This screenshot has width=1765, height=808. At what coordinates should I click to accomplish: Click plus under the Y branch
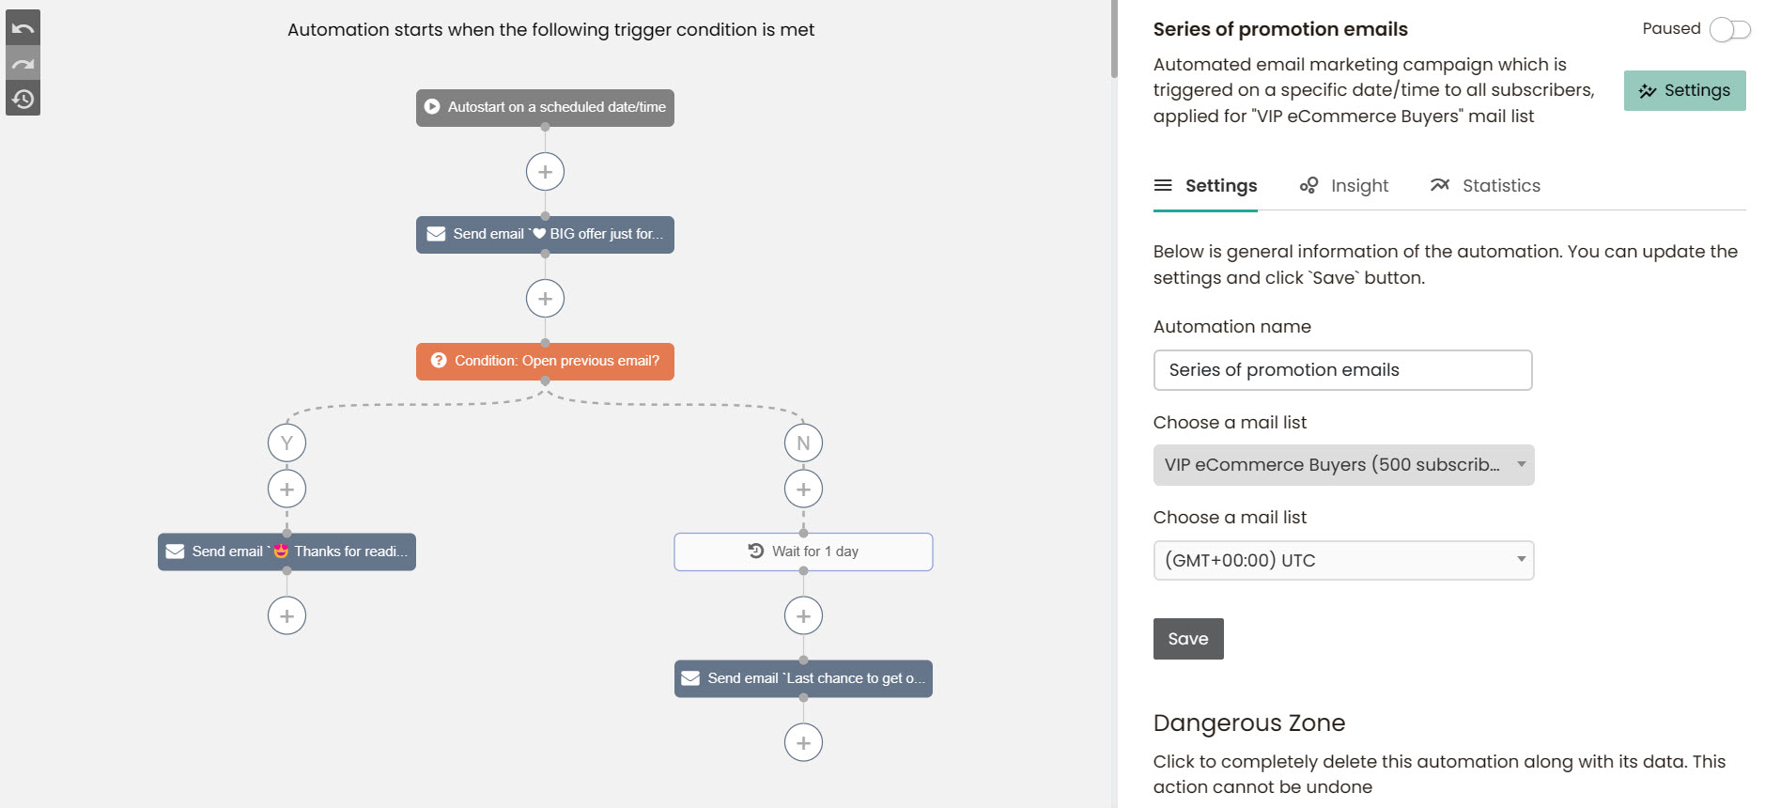click(286, 489)
